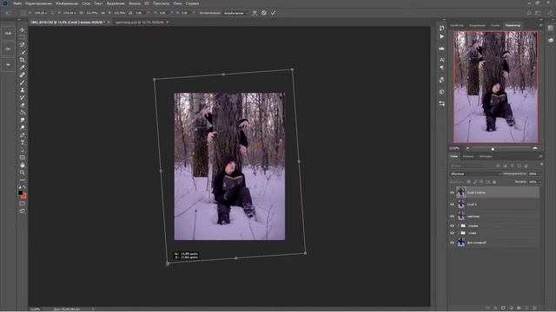Select the Eyedropper tool

[23, 68]
